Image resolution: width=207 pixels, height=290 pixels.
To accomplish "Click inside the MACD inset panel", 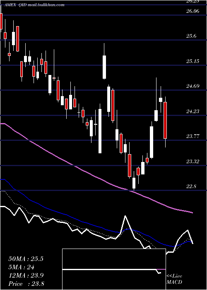I will click(x=114, y=269).
